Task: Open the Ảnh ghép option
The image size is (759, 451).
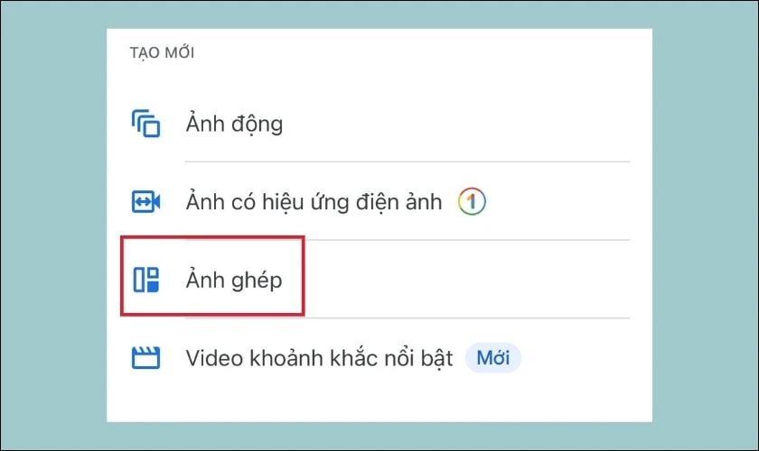Action: pos(379,280)
